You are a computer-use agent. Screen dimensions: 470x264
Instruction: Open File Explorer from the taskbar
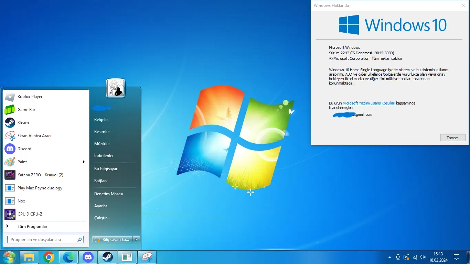[29, 257]
